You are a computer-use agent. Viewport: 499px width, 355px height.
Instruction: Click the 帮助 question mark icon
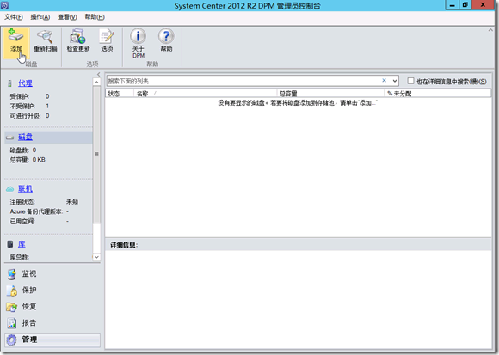pos(166,36)
